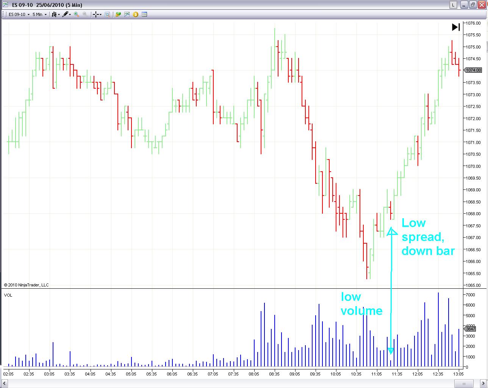Open the indicators chart icon
Viewport: 488px width, 388px height.
click(127, 14)
